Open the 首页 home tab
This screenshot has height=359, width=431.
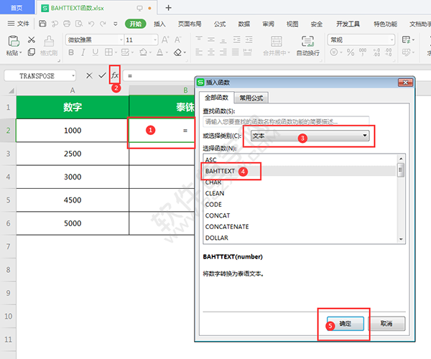click(x=17, y=8)
